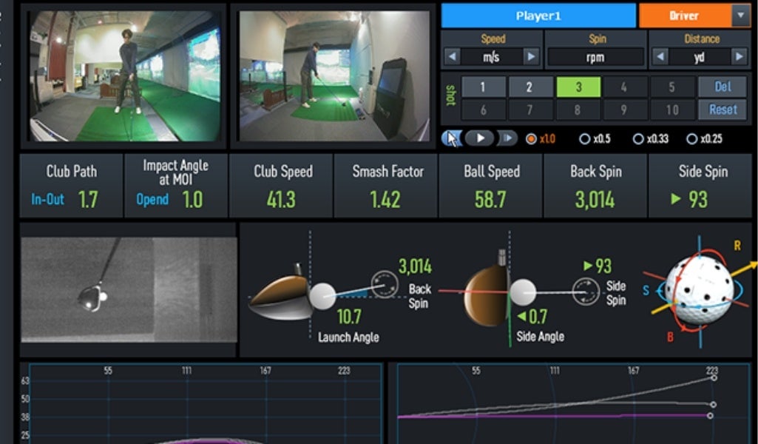758x444 pixels.
Task: Click the left arrow of Distance unit
Action: point(660,57)
